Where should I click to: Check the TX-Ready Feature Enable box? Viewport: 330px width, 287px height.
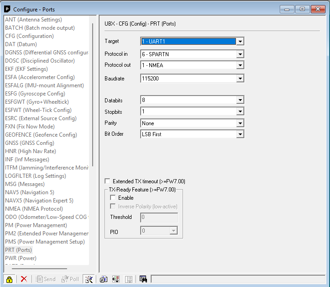pos(113,198)
